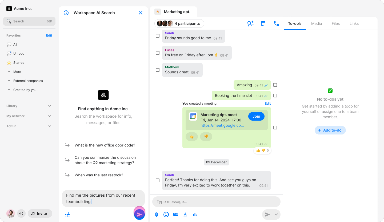React thumbs down on the meeting card

pos(206,137)
